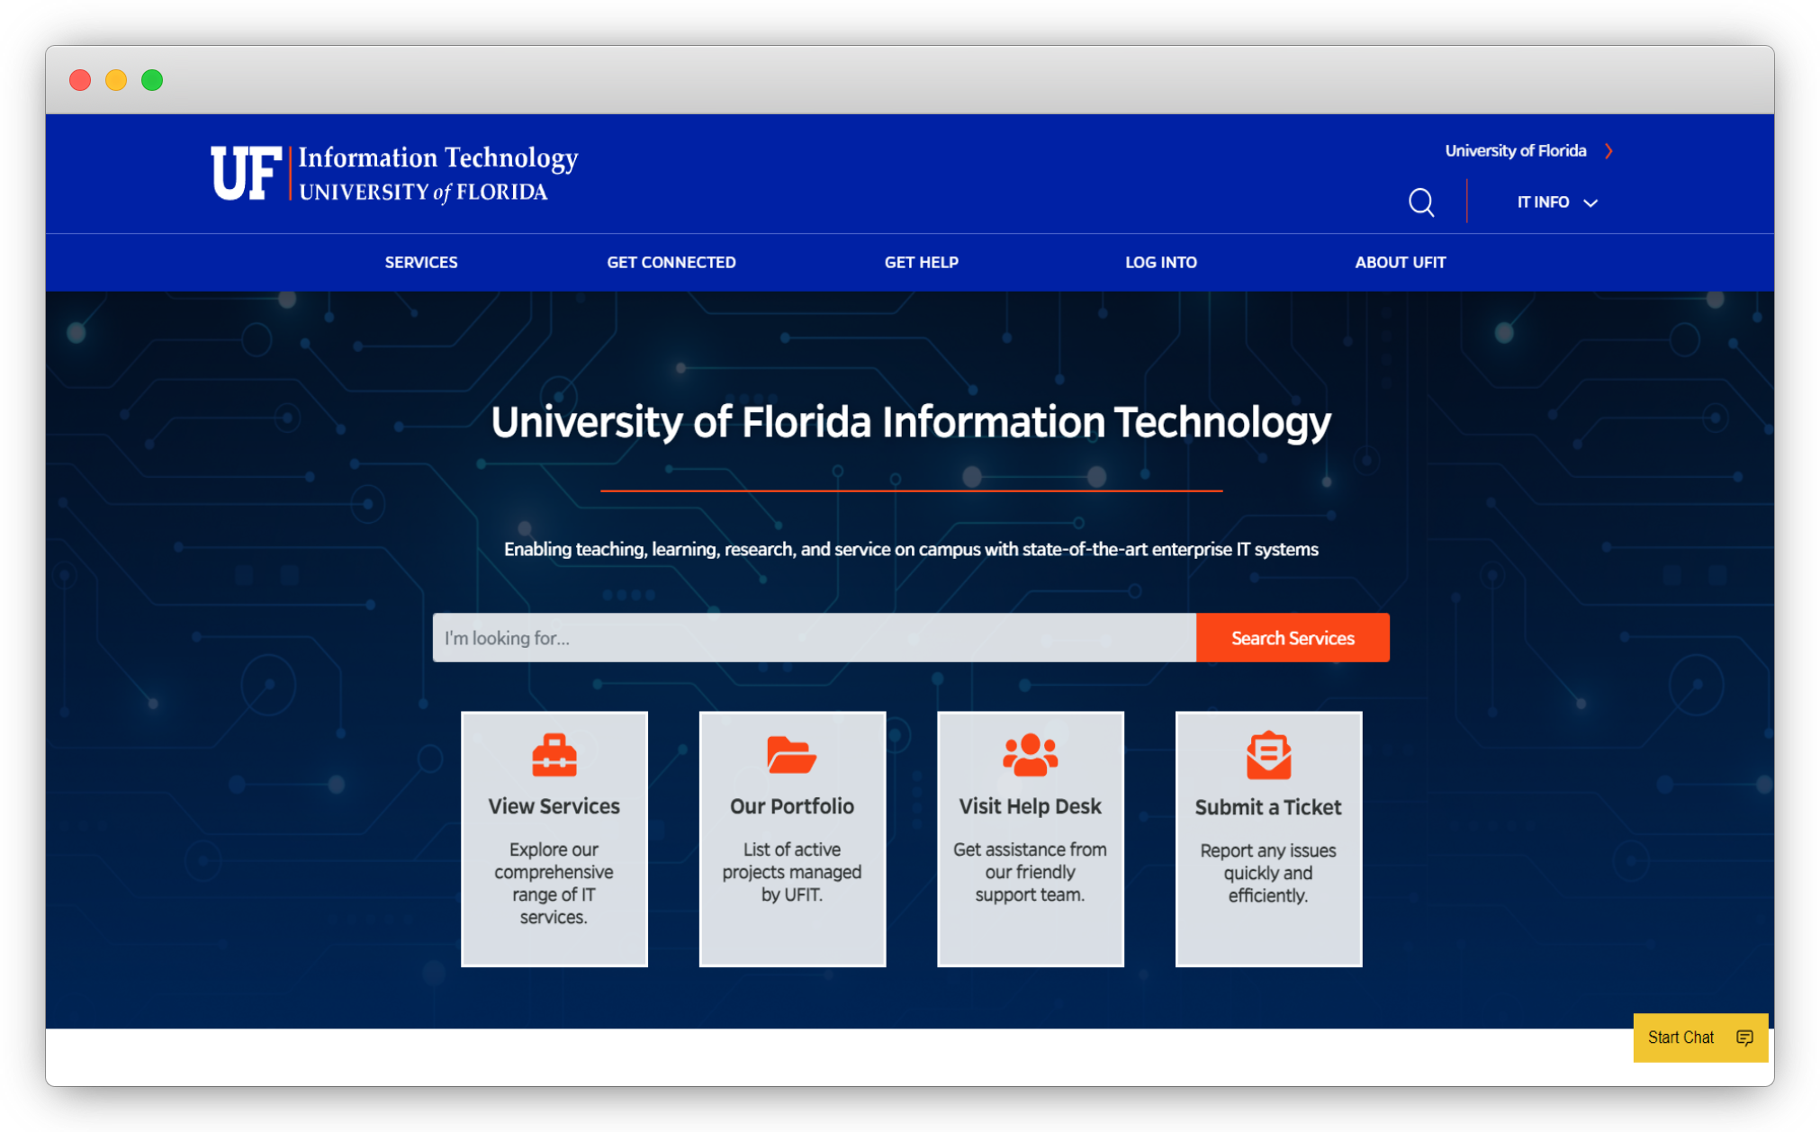Focus the "I'm looking for..." search field
Viewport: 1820px width, 1132px height.
pyautogui.click(x=814, y=638)
